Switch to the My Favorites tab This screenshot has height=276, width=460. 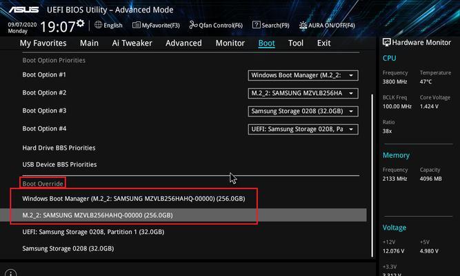[x=43, y=43]
